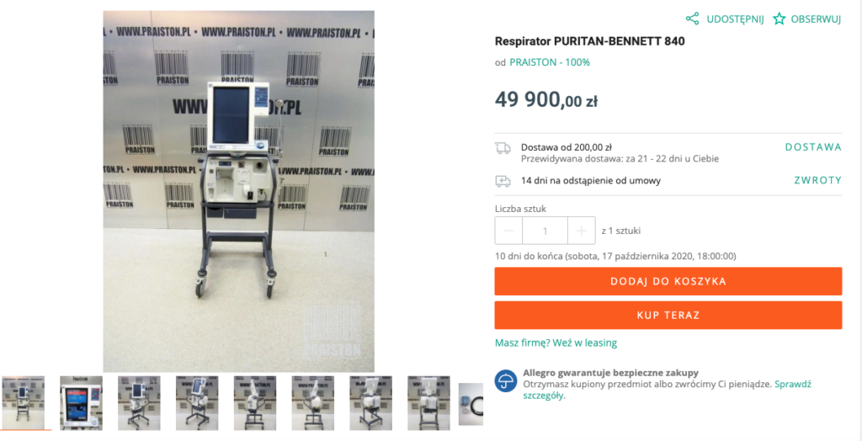Add item with DODAJ DO KOSZYKA button
Viewport: 862px width, 441px height.
[x=668, y=281]
